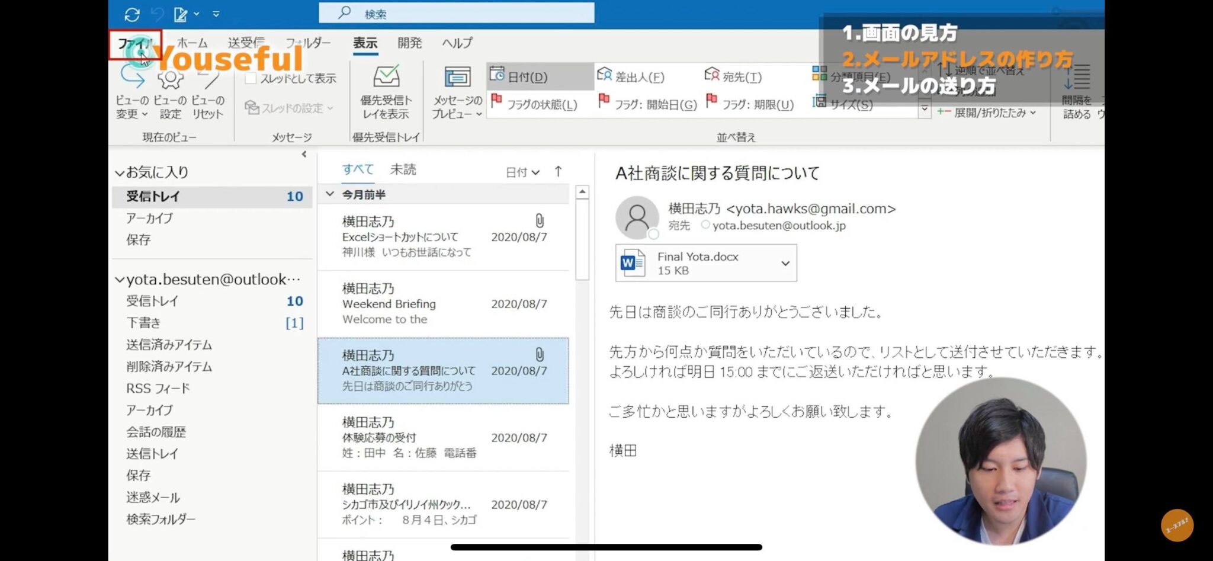Reverse sort order with the up arrow

click(559, 172)
